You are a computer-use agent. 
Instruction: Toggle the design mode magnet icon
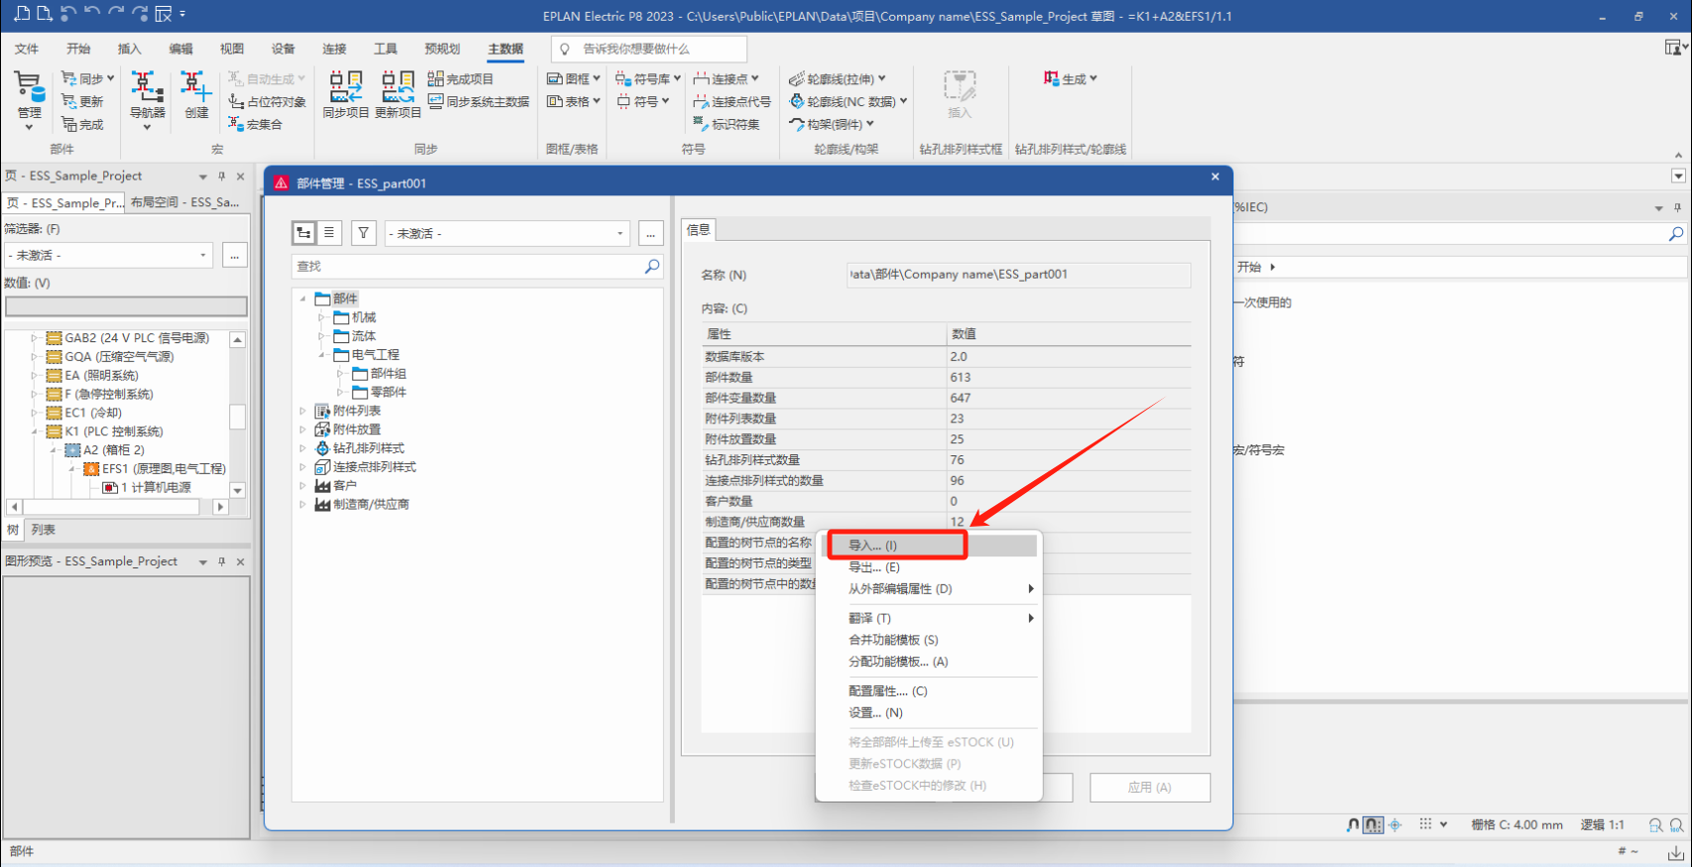[1354, 824]
